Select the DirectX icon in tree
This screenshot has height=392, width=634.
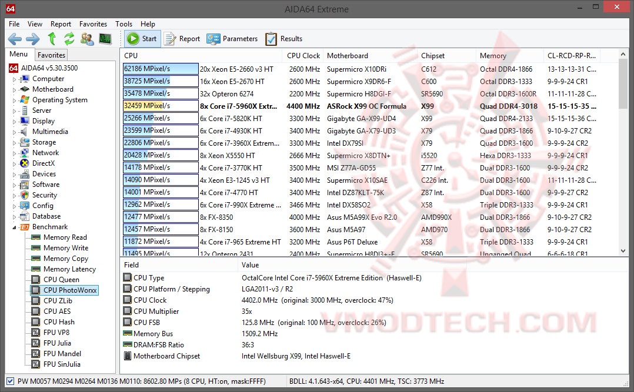(x=25, y=163)
